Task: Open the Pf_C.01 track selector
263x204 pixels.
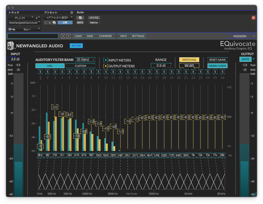Action: [21, 18]
